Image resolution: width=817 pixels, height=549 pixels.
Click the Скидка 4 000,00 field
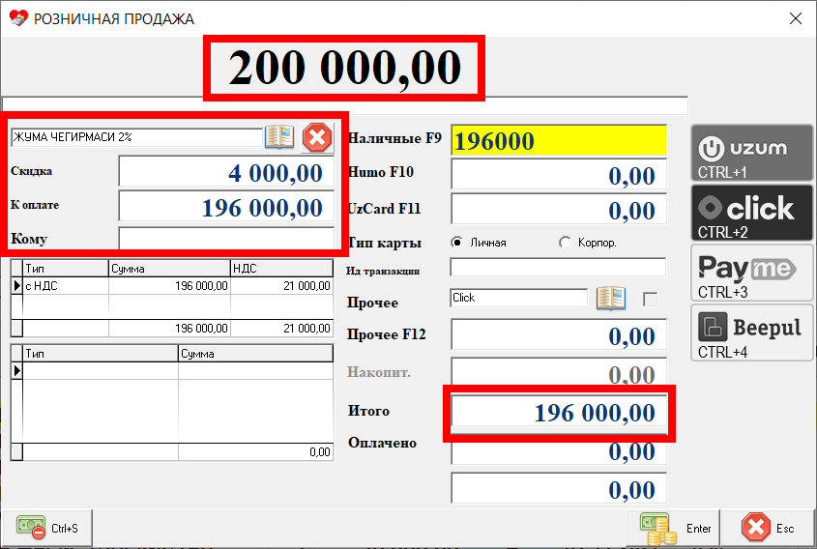pyautogui.click(x=226, y=172)
